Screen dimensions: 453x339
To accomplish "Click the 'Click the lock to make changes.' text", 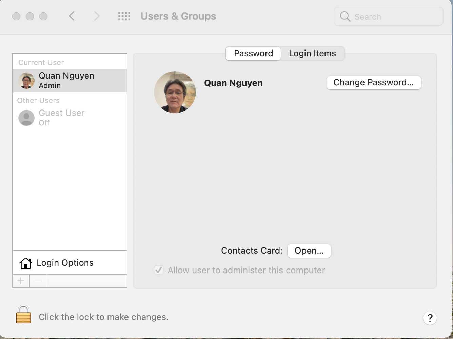I will click(103, 317).
